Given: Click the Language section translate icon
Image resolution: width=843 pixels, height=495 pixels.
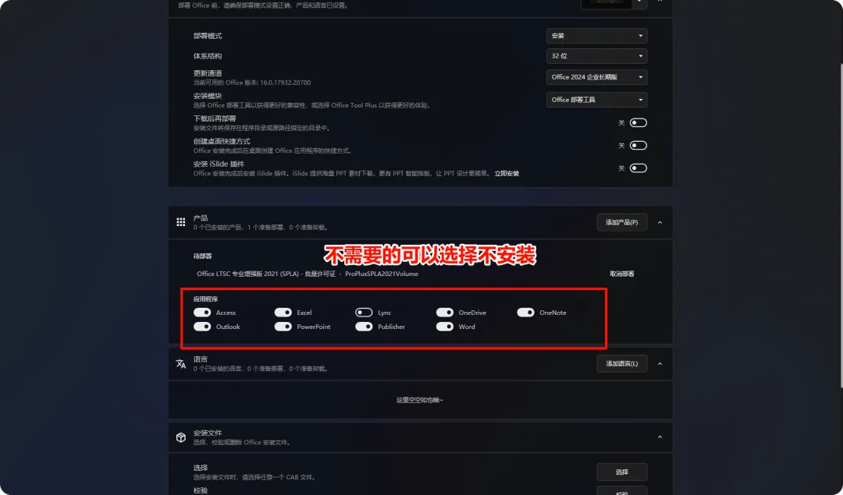Looking at the screenshot, I should 180,363.
